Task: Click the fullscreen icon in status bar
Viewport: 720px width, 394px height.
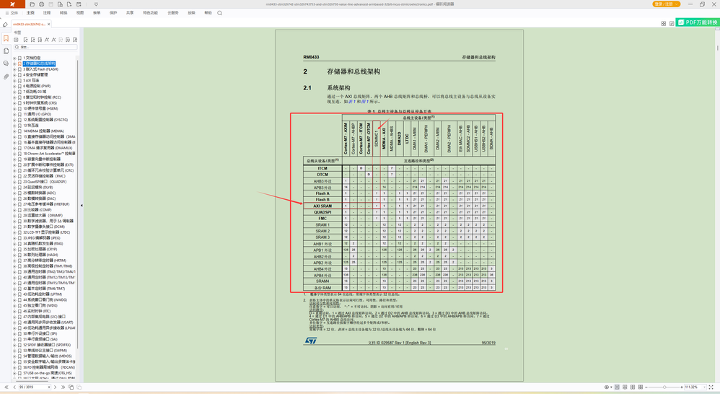Action: point(711,387)
